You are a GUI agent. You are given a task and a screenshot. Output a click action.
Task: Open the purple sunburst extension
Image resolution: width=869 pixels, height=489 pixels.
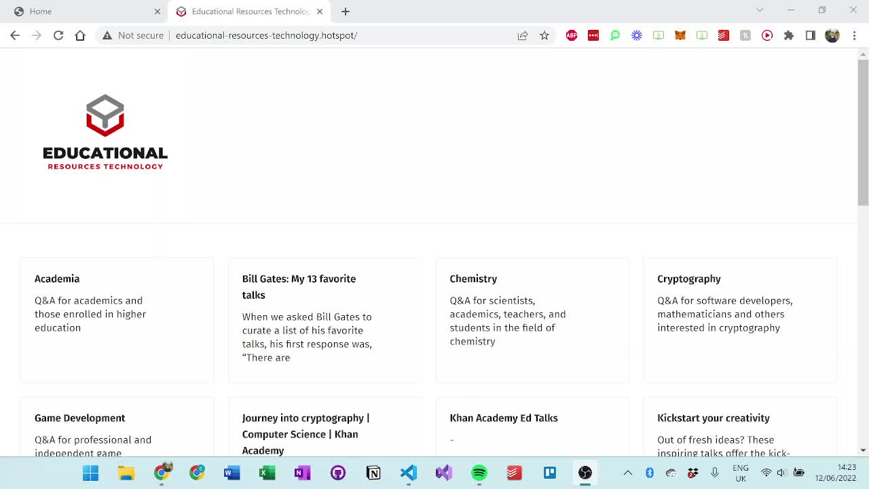pyautogui.click(x=637, y=35)
